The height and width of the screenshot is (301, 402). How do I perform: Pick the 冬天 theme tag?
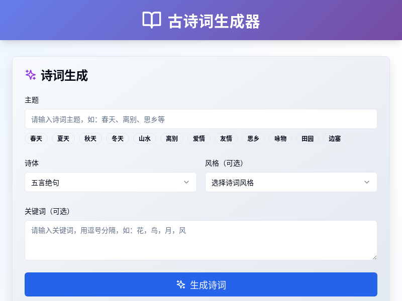[118, 138]
